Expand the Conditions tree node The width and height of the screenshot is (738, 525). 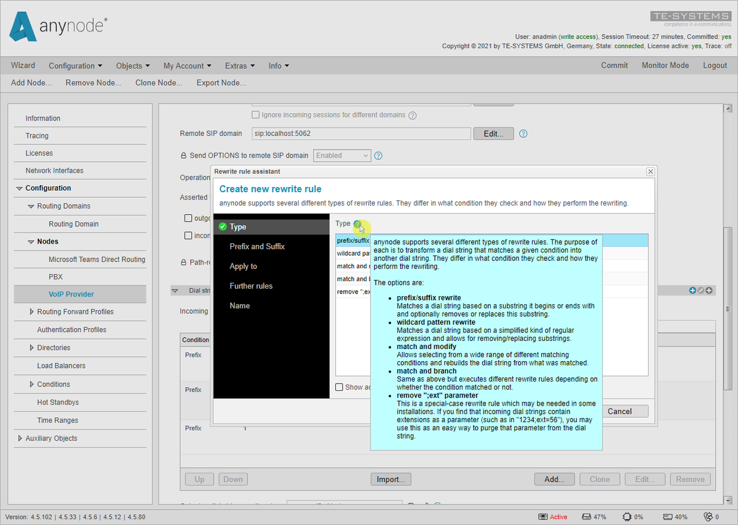click(x=31, y=384)
